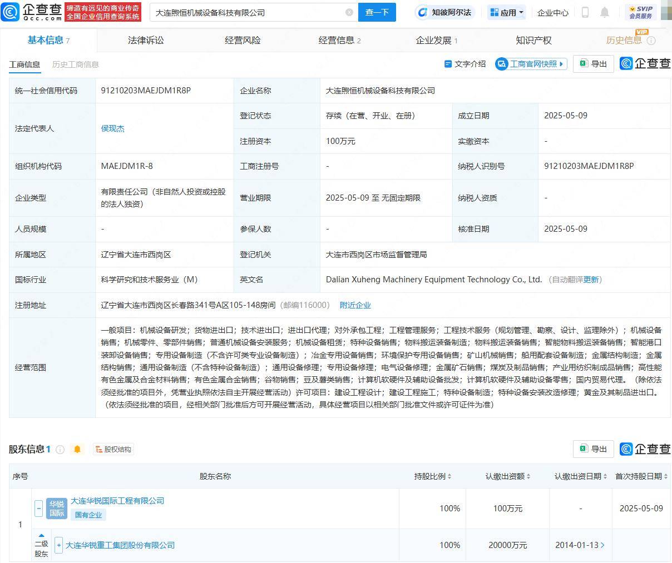Open 知彼阿尔法 tool
The width and height of the screenshot is (672, 563).
point(444,12)
